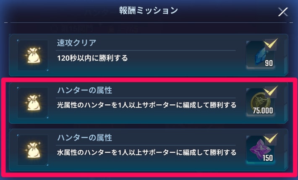This screenshot has width=298, height=180.
Task: Select the gold coin reward showing 75,000
Action: click(x=260, y=102)
